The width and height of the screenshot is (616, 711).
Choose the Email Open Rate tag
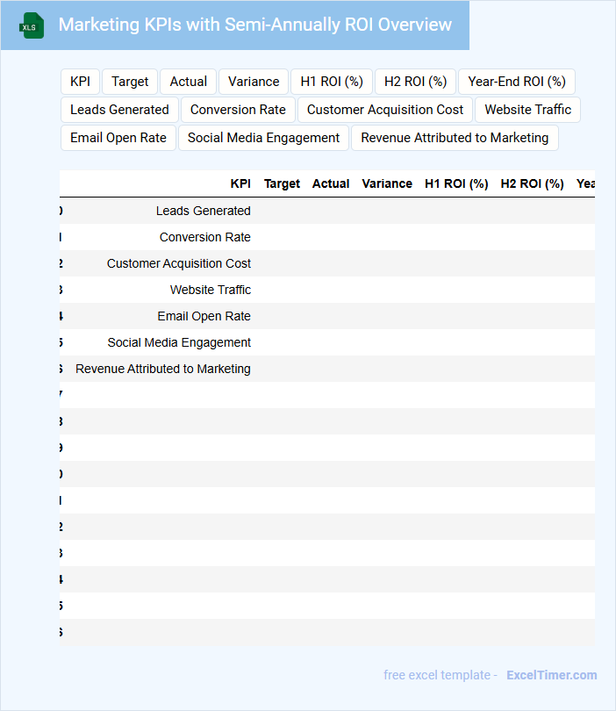point(118,138)
